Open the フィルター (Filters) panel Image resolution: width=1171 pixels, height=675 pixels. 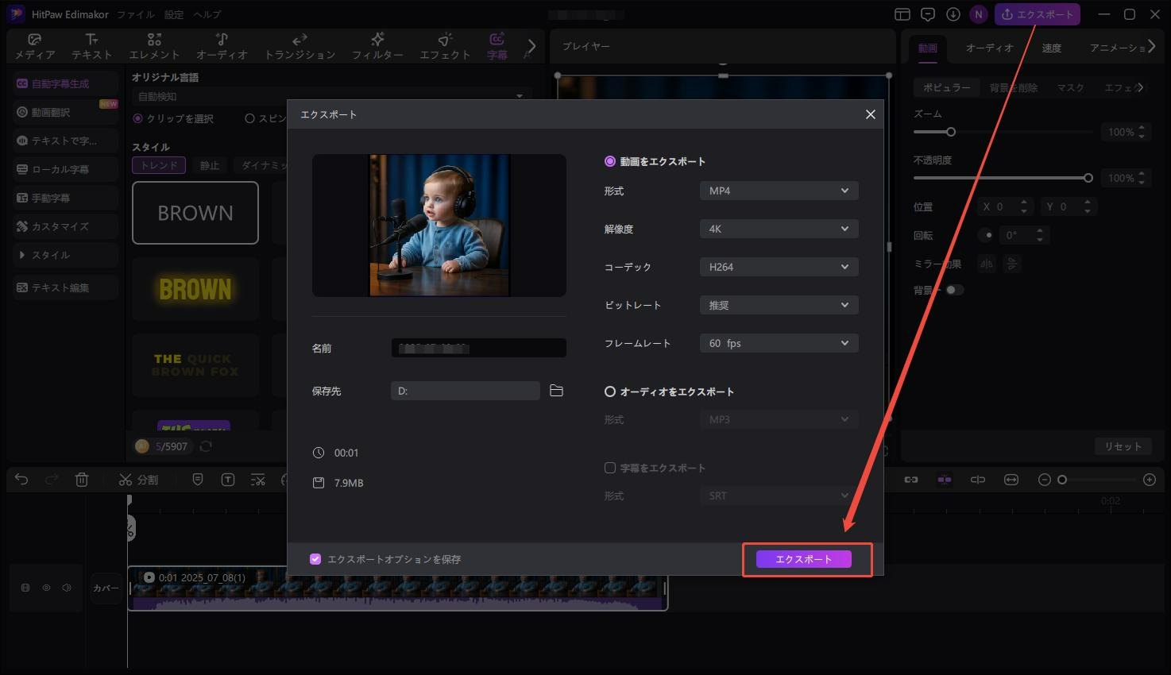[377, 46]
